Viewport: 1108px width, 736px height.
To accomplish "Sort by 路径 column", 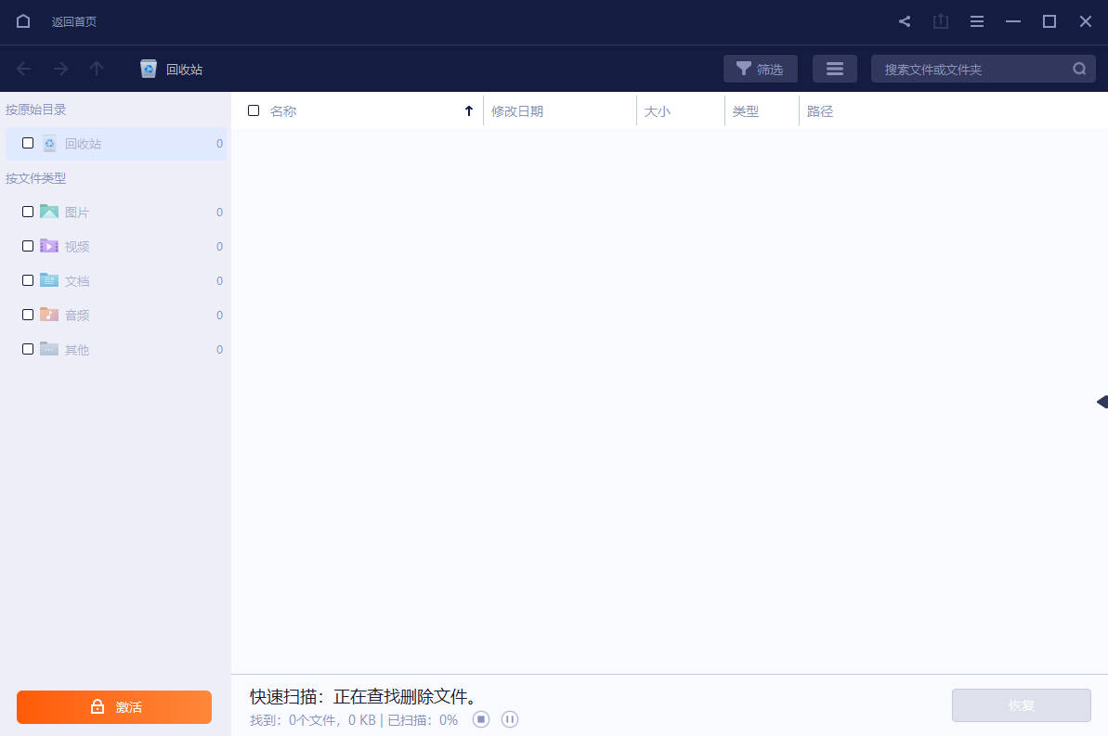I will click(x=820, y=110).
